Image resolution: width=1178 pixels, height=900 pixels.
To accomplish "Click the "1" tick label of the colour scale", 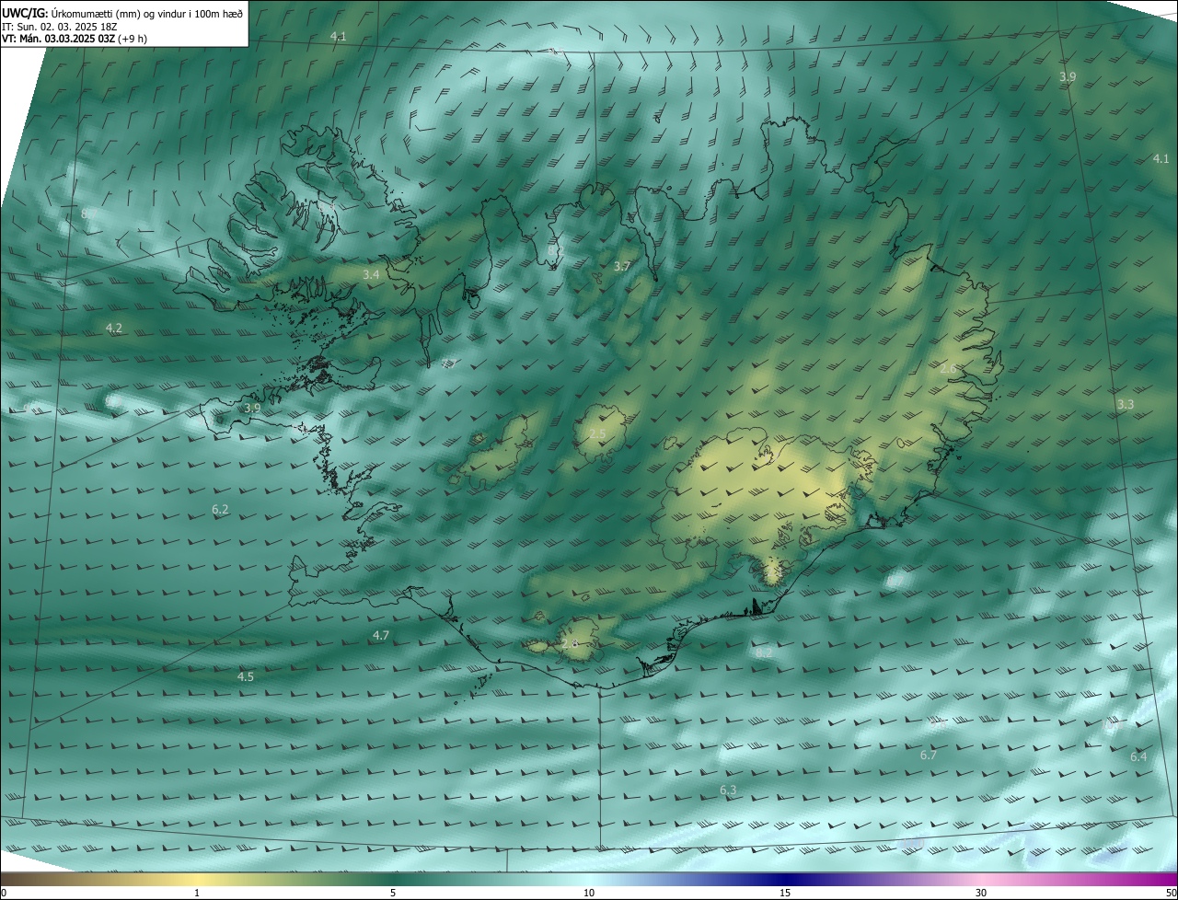I will [x=197, y=893].
